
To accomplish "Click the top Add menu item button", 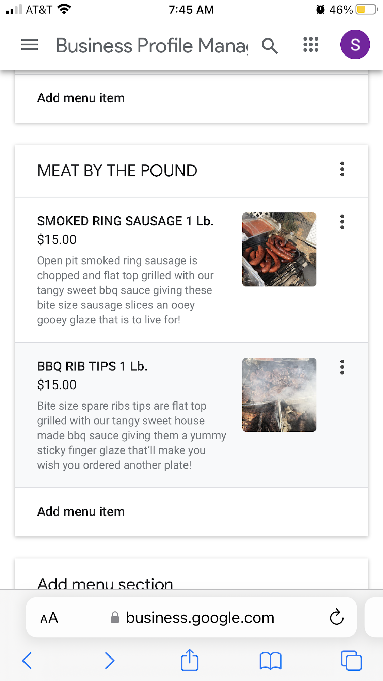I will coord(81,98).
